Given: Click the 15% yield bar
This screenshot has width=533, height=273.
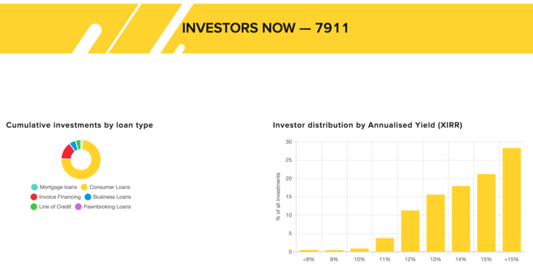Looking at the screenshot, I should [x=486, y=213].
